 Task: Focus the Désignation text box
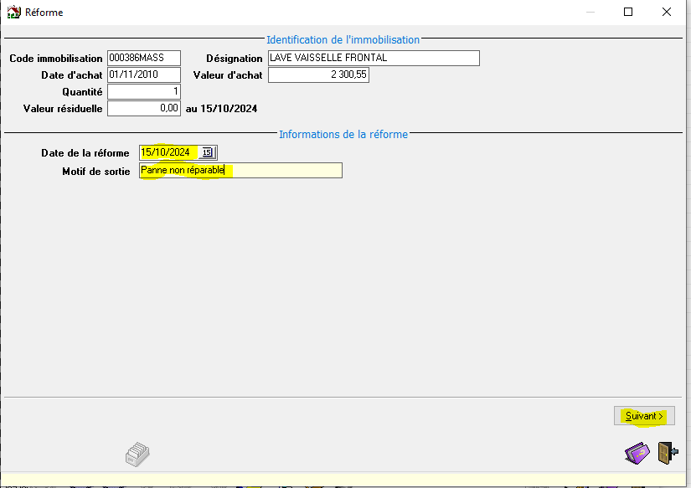[x=373, y=59]
